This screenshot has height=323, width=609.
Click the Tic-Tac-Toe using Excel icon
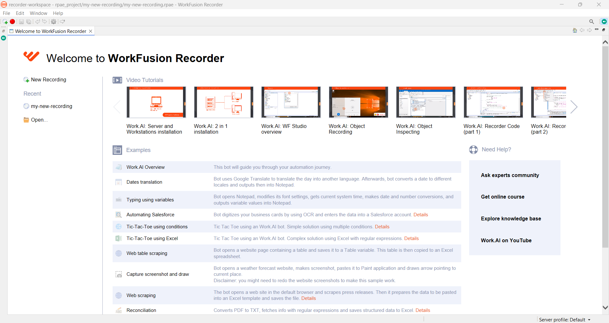(119, 238)
